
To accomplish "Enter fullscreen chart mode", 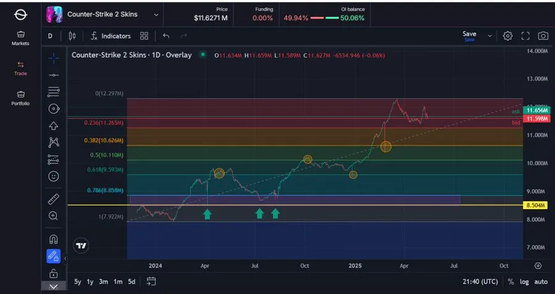I will (x=525, y=36).
